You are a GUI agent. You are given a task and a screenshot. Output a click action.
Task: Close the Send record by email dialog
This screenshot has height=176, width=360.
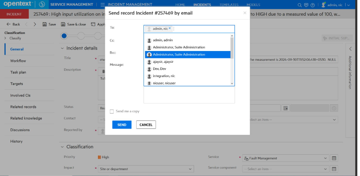[245, 13]
